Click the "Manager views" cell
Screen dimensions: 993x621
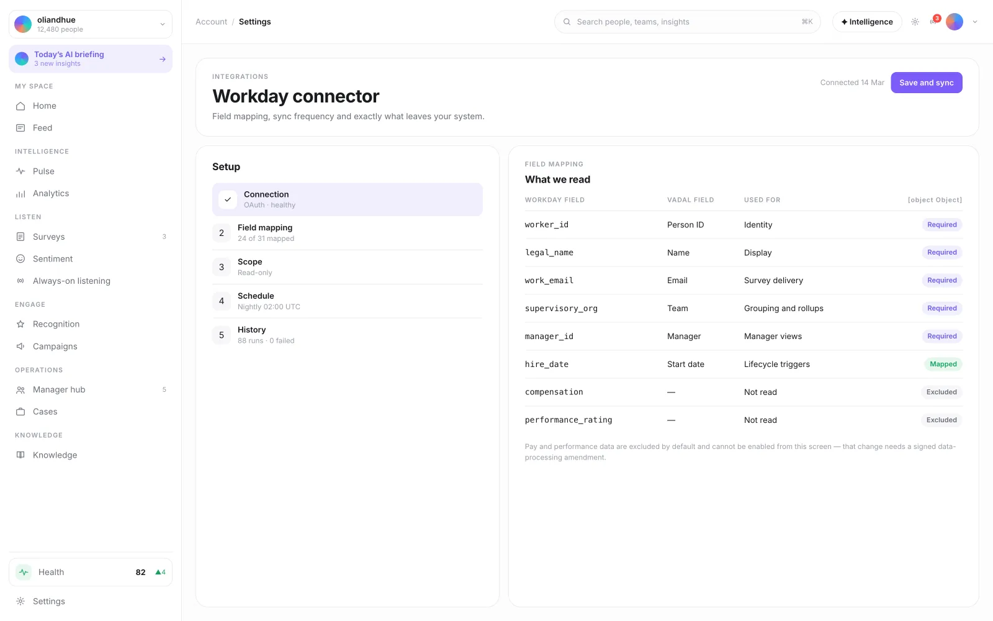coord(773,337)
